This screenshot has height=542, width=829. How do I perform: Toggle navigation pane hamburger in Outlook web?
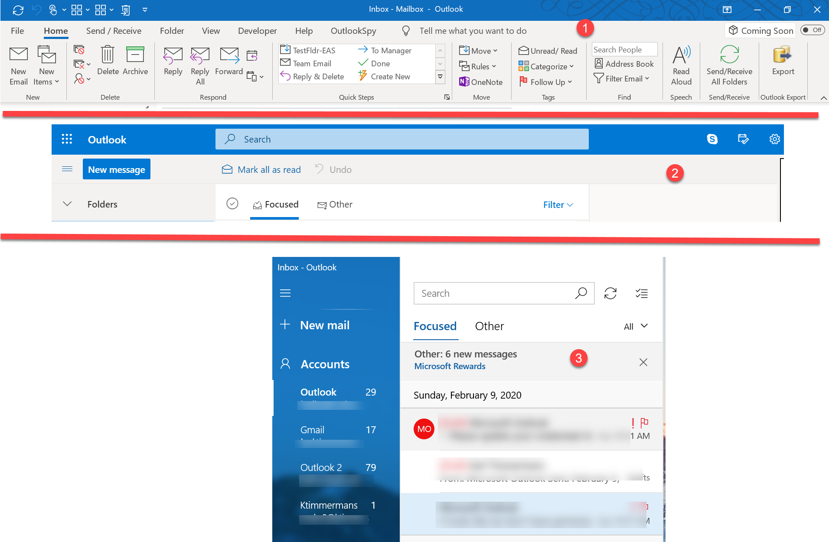67,169
